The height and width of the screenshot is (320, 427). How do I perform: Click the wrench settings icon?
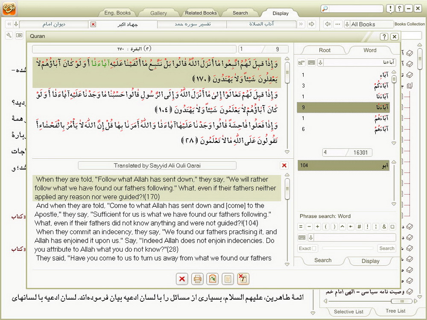(x=9, y=35)
